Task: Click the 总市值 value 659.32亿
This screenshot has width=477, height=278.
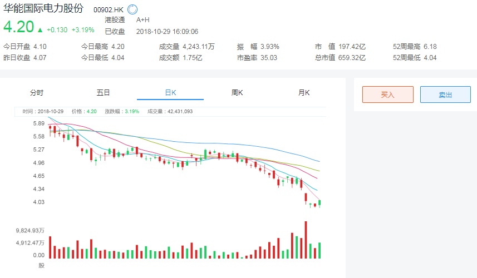Action: coord(352,57)
